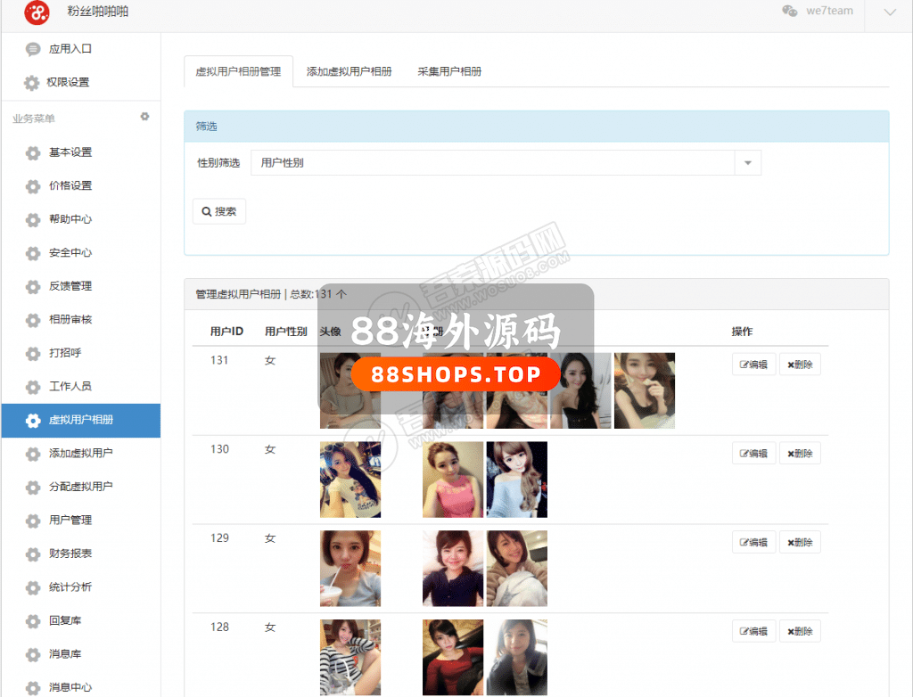Open the first album photo of user 128
Viewport: 913px width, 697px height.
pos(453,657)
